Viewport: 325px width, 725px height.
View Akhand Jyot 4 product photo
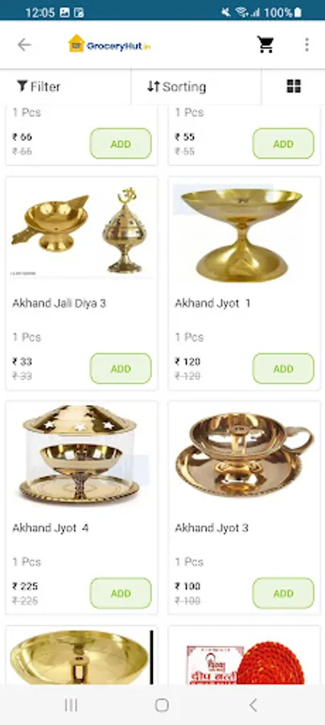tap(81, 455)
